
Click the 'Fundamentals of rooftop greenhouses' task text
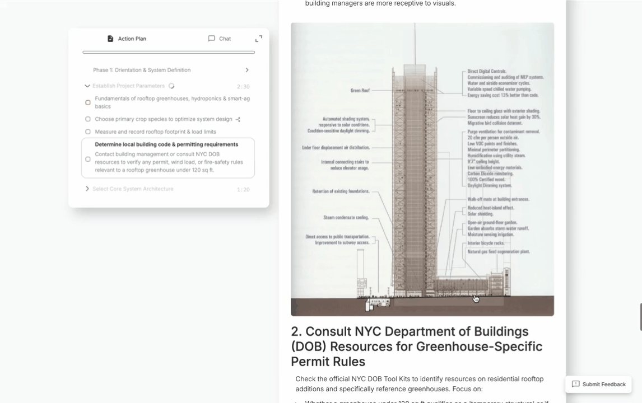pos(173,102)
